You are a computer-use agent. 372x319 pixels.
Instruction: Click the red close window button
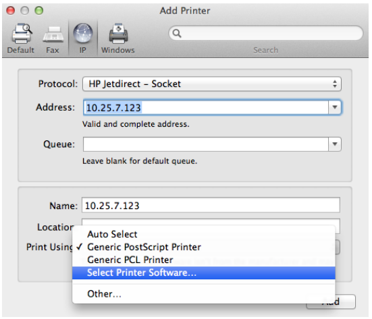pyautogui.click(x=10, y=10)
